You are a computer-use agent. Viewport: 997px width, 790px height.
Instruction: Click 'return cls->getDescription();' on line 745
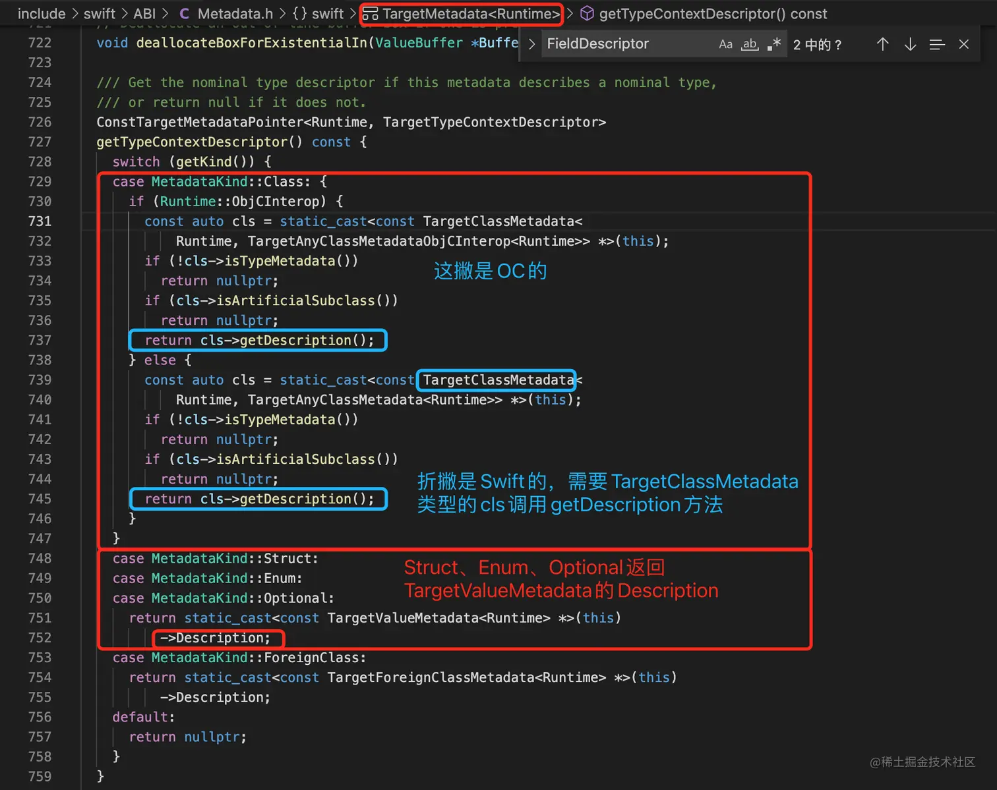259,499
